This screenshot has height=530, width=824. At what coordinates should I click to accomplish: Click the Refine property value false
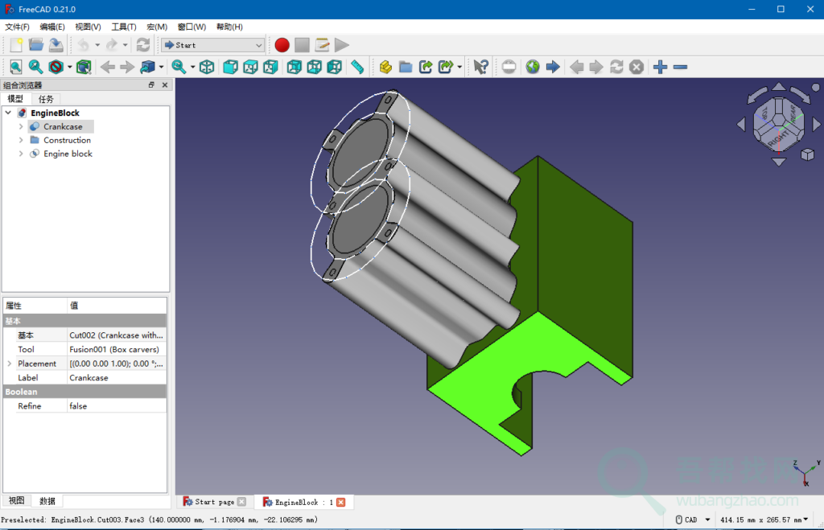click(x=78, y=406)
